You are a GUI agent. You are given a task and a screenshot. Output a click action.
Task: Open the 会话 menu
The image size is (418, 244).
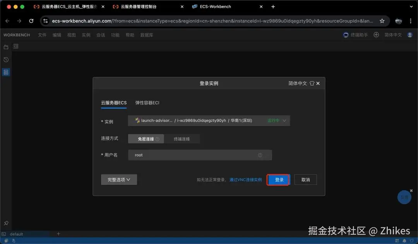(x=101, y=35)
